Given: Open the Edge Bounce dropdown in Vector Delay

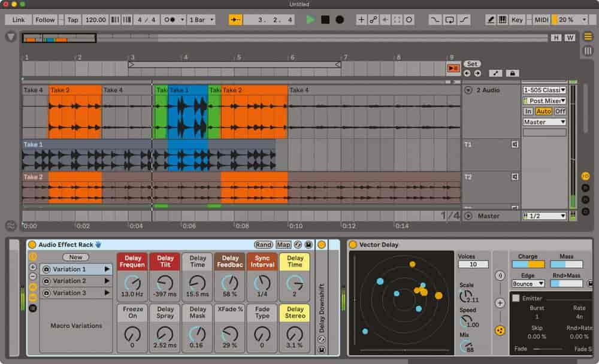Looking at the screenshot, I should (x=527, y=283).
